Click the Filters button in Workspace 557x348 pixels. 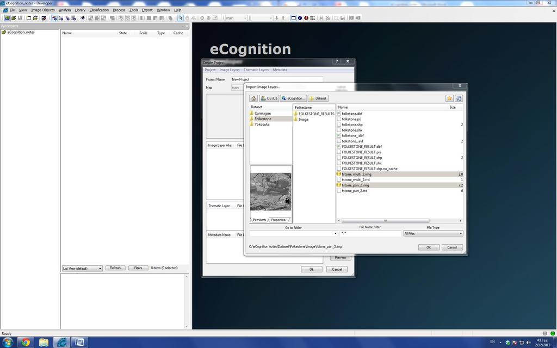coord(138,268)
